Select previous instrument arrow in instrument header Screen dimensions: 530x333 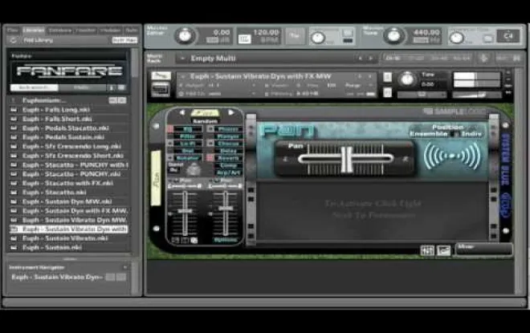(360, 76)
